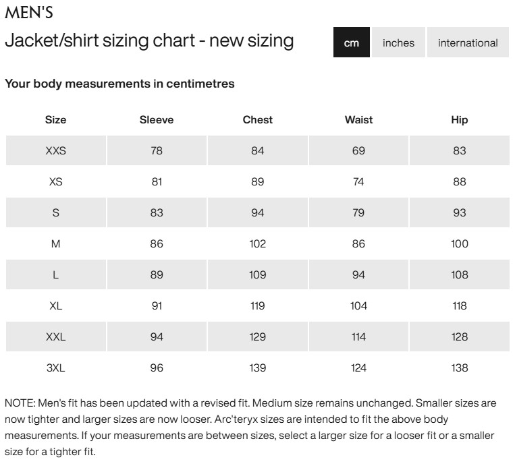Screen dimensions: 515x468
Task: Click the Sleeve column header
Action: click(157, 120)
